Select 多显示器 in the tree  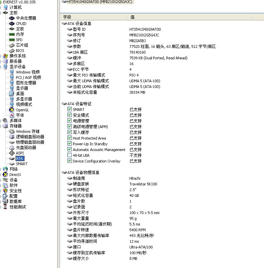click(x=24, y=99)
